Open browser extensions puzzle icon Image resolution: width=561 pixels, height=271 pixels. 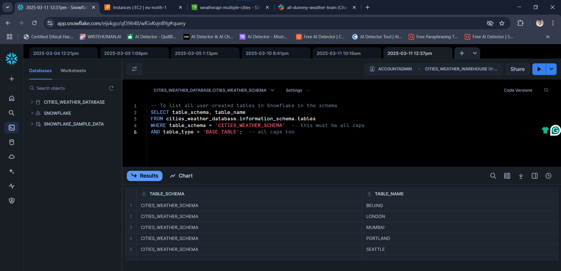click(x=520, y=23)
